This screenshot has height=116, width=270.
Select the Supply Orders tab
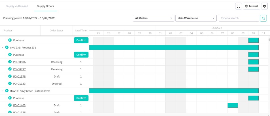45,6
